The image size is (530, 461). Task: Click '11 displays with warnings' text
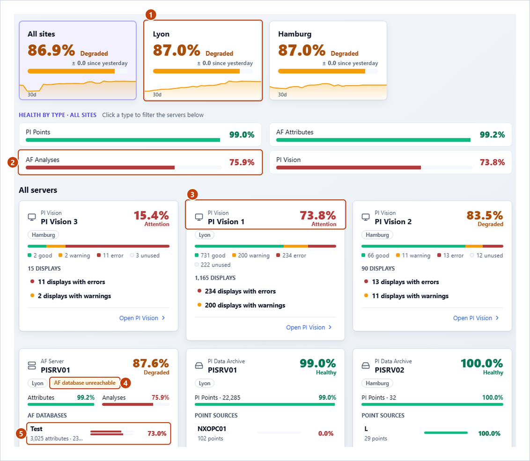tap(410, 296)
